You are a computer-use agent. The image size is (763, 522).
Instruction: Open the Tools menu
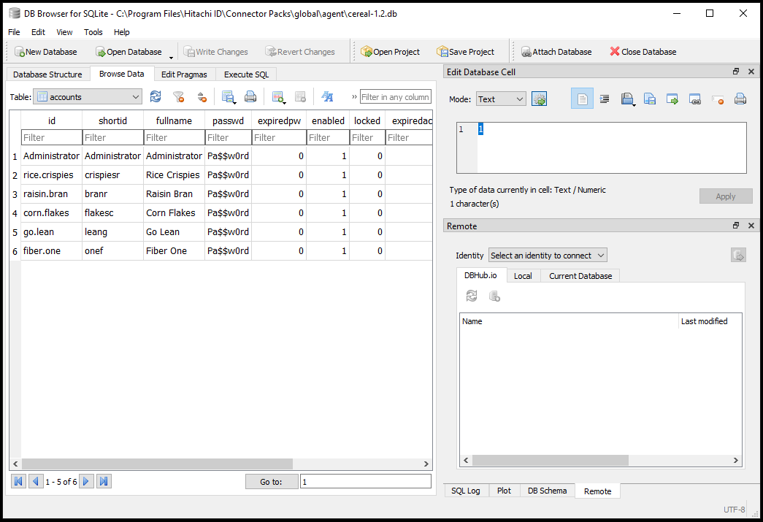[93, 32]
